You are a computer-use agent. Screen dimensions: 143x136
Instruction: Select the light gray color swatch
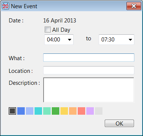99,111
